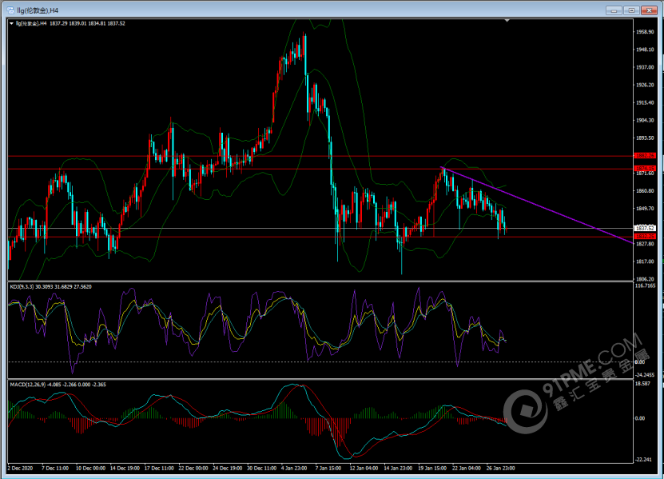Click the 2 Dec 2020 date label
Screen dimensions: 664x479
tap(20, 469)
